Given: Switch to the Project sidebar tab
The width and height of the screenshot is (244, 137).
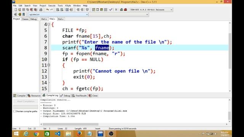Looking at the screenshot, I should pyautogui.click(x=16, y=19).
